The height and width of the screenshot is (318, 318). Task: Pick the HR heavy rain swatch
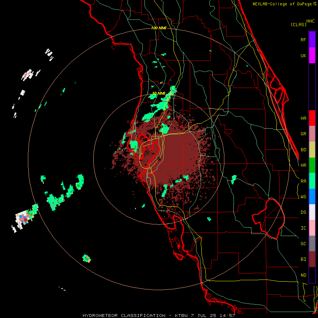312,165
